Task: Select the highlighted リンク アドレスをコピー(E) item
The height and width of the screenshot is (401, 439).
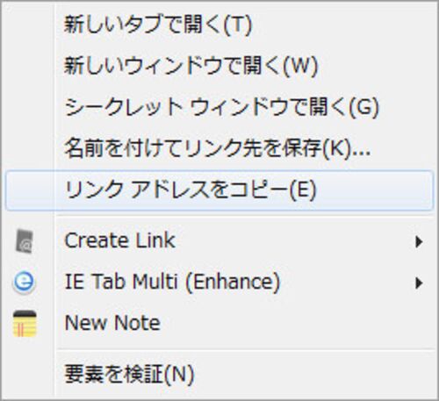Action: [219, 190]
